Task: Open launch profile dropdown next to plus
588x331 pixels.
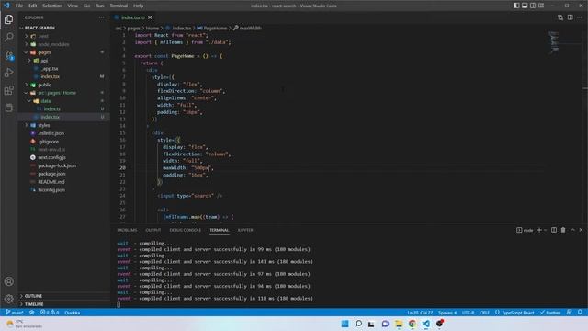Action: pos(545,230)
